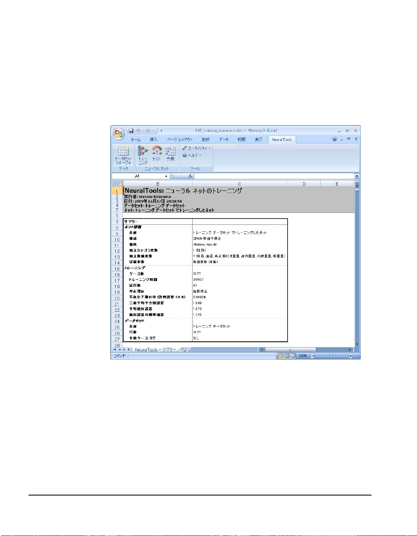
Task: Open the Utilities (ユーティリティ) dropdown
Action: coord(197,148)
